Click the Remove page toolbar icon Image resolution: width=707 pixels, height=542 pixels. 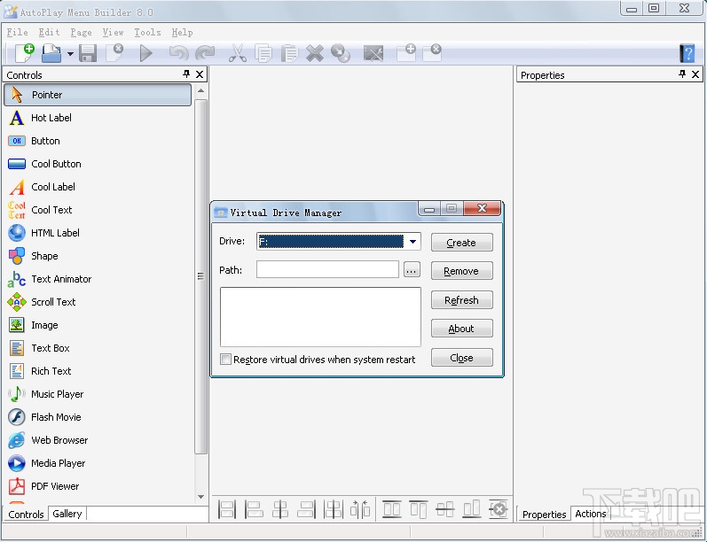[432, 52]
